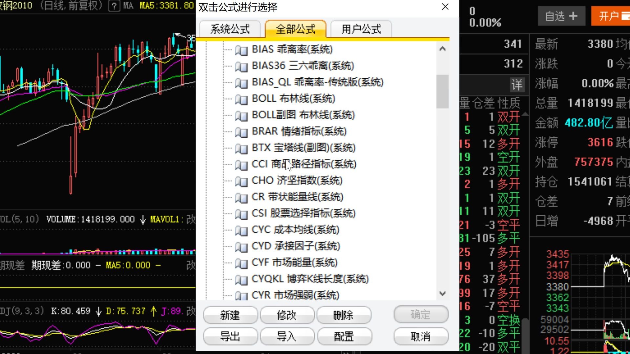Click the 金额 value 482.80亿

click(x=589, y=123)
